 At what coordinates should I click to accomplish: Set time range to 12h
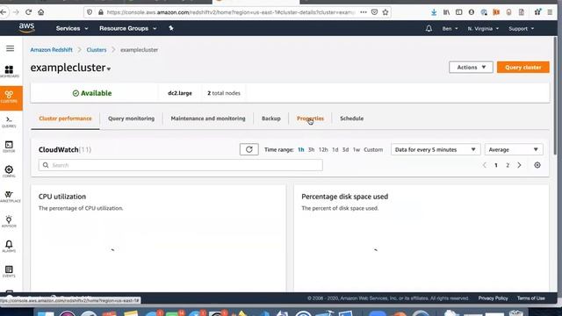click(323, 150)
